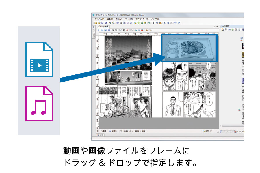Go to first page icon in page toolbar

coord(99,30)
